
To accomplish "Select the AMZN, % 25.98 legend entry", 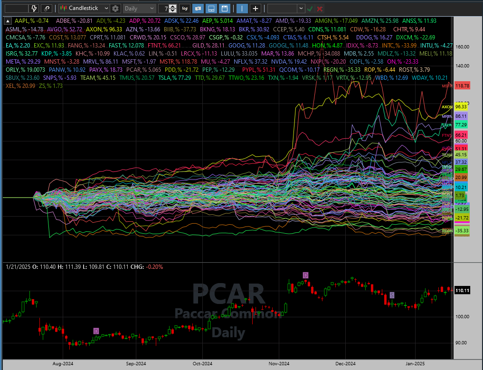I will (x=380, y=21).
